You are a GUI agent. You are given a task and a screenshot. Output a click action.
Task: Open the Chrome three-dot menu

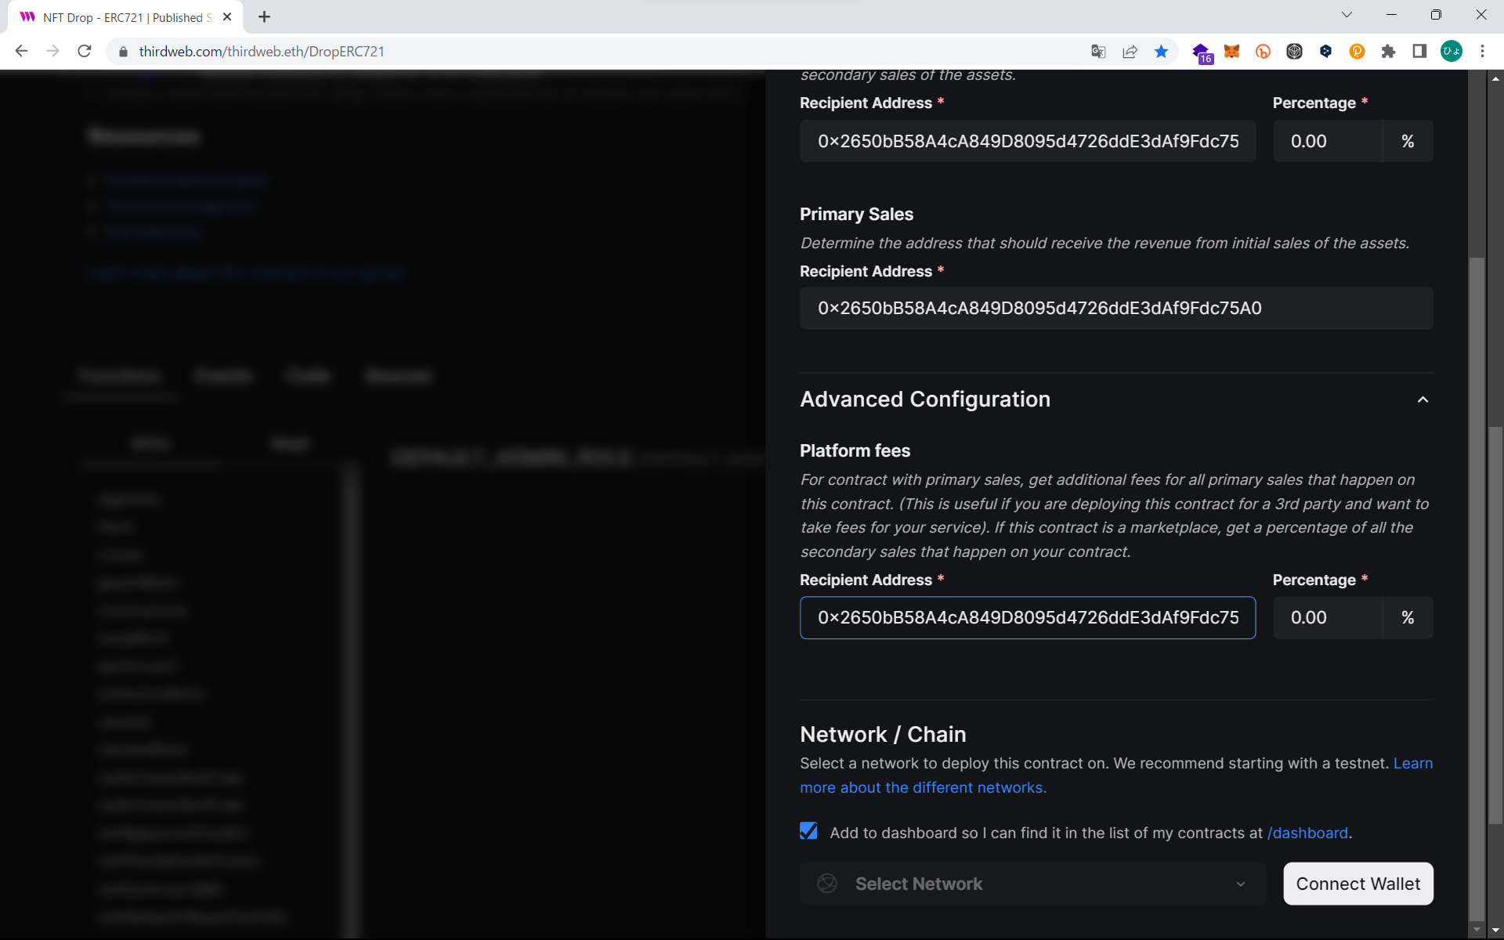(x=1482, y=52)
